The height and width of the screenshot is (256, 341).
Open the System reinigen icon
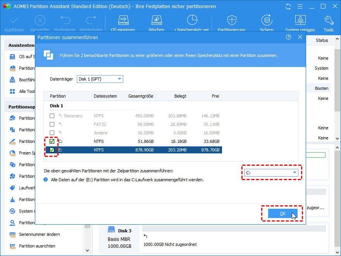(x=300, y=20)
